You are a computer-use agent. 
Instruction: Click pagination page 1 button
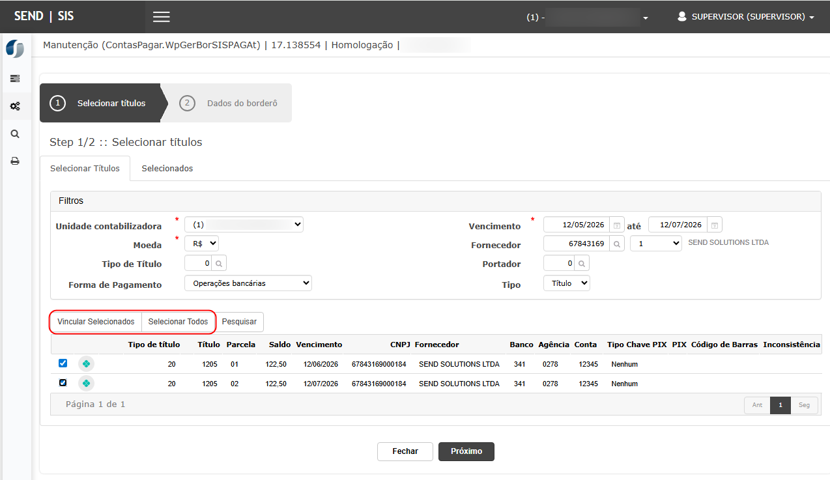pos(780,405)
